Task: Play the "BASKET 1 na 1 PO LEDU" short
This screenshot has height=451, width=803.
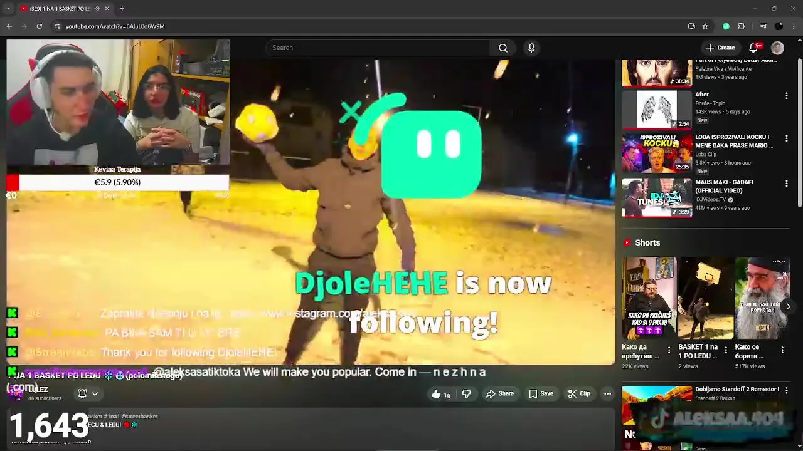Action: pos(706,298)
